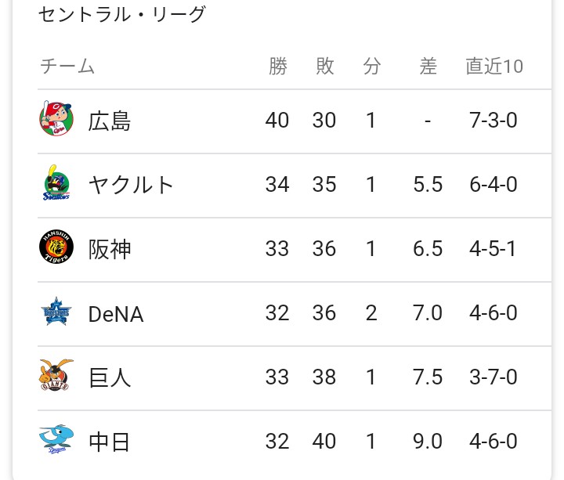Select the DeNA team name
The image size is (564, 480).
tap(116, 313)
